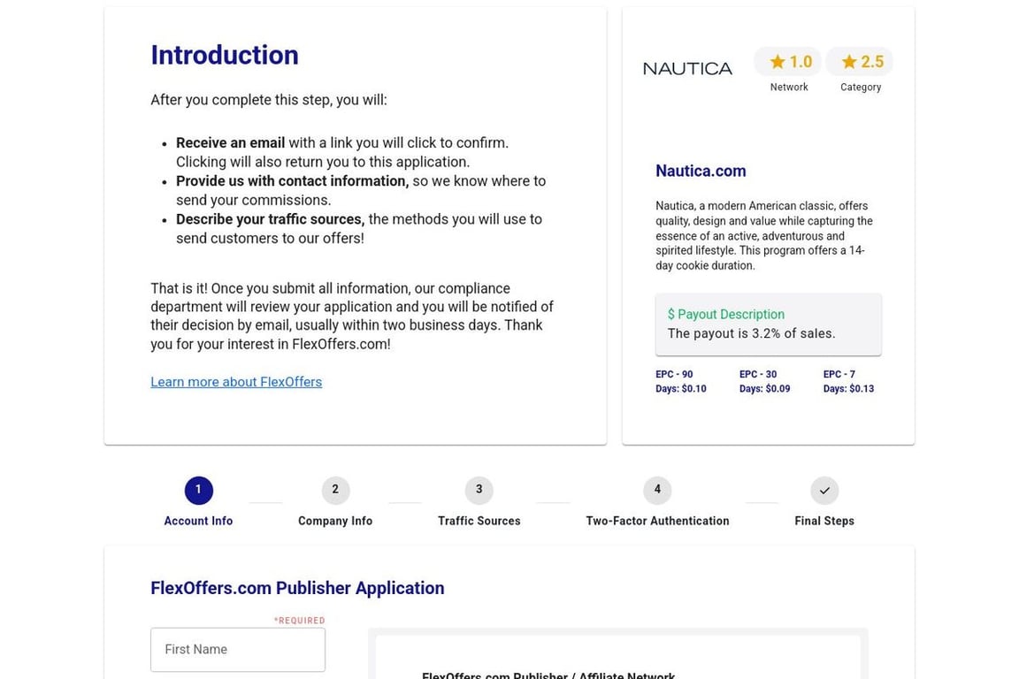Click the 'FlexOffers.com Publisher Application' heading
The image size is (1019, 679).
coord(297,588)
